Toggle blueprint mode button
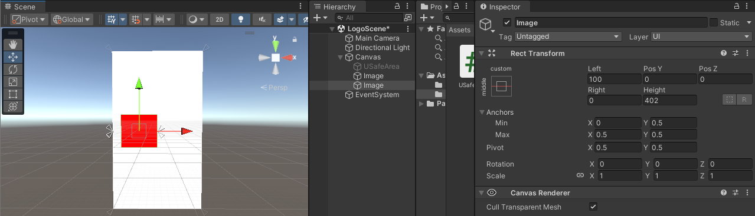 pos(730,99)
